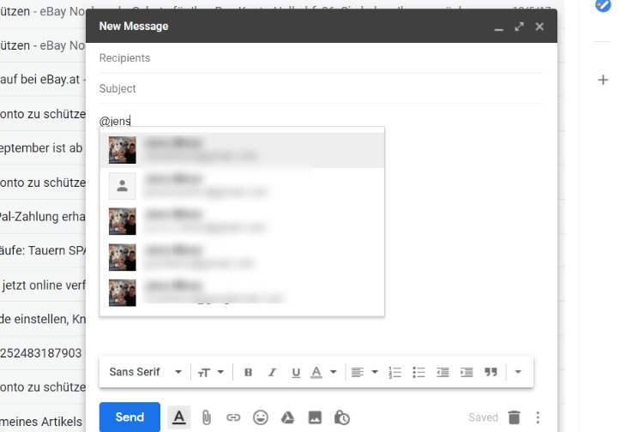Open more options three-dot menu

click(x=538, y=417)
